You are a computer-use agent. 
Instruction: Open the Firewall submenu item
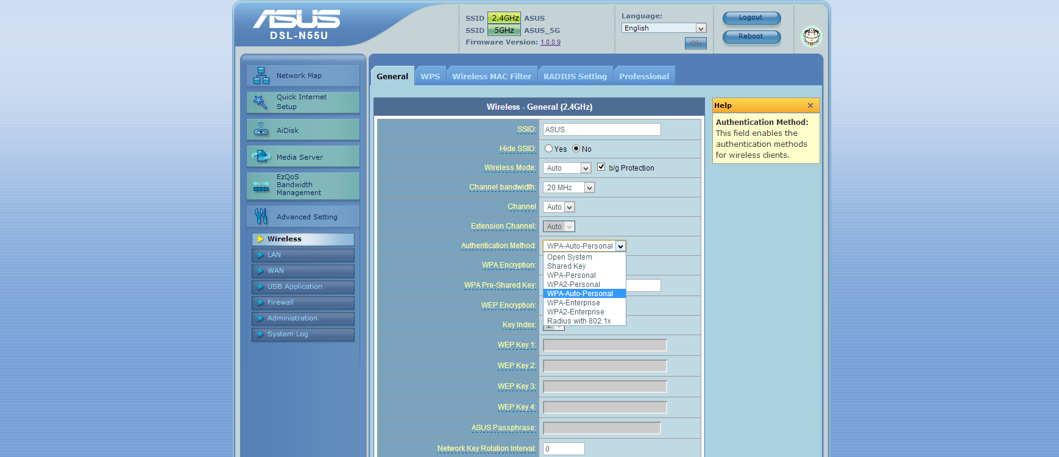click(303, 302)
